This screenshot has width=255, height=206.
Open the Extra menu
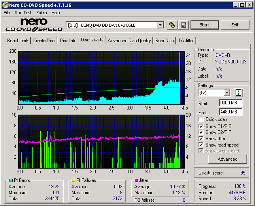click(x=42, y=13)
